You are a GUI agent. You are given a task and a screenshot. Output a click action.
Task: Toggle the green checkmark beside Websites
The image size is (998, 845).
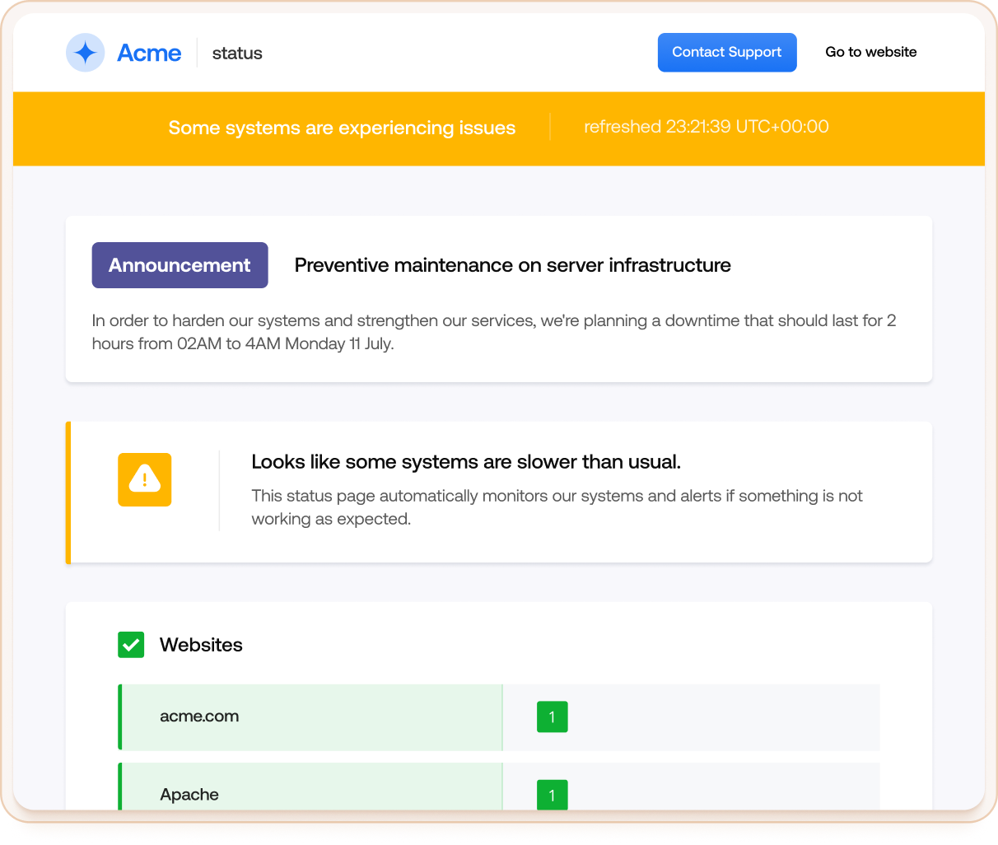pos(131,645)
